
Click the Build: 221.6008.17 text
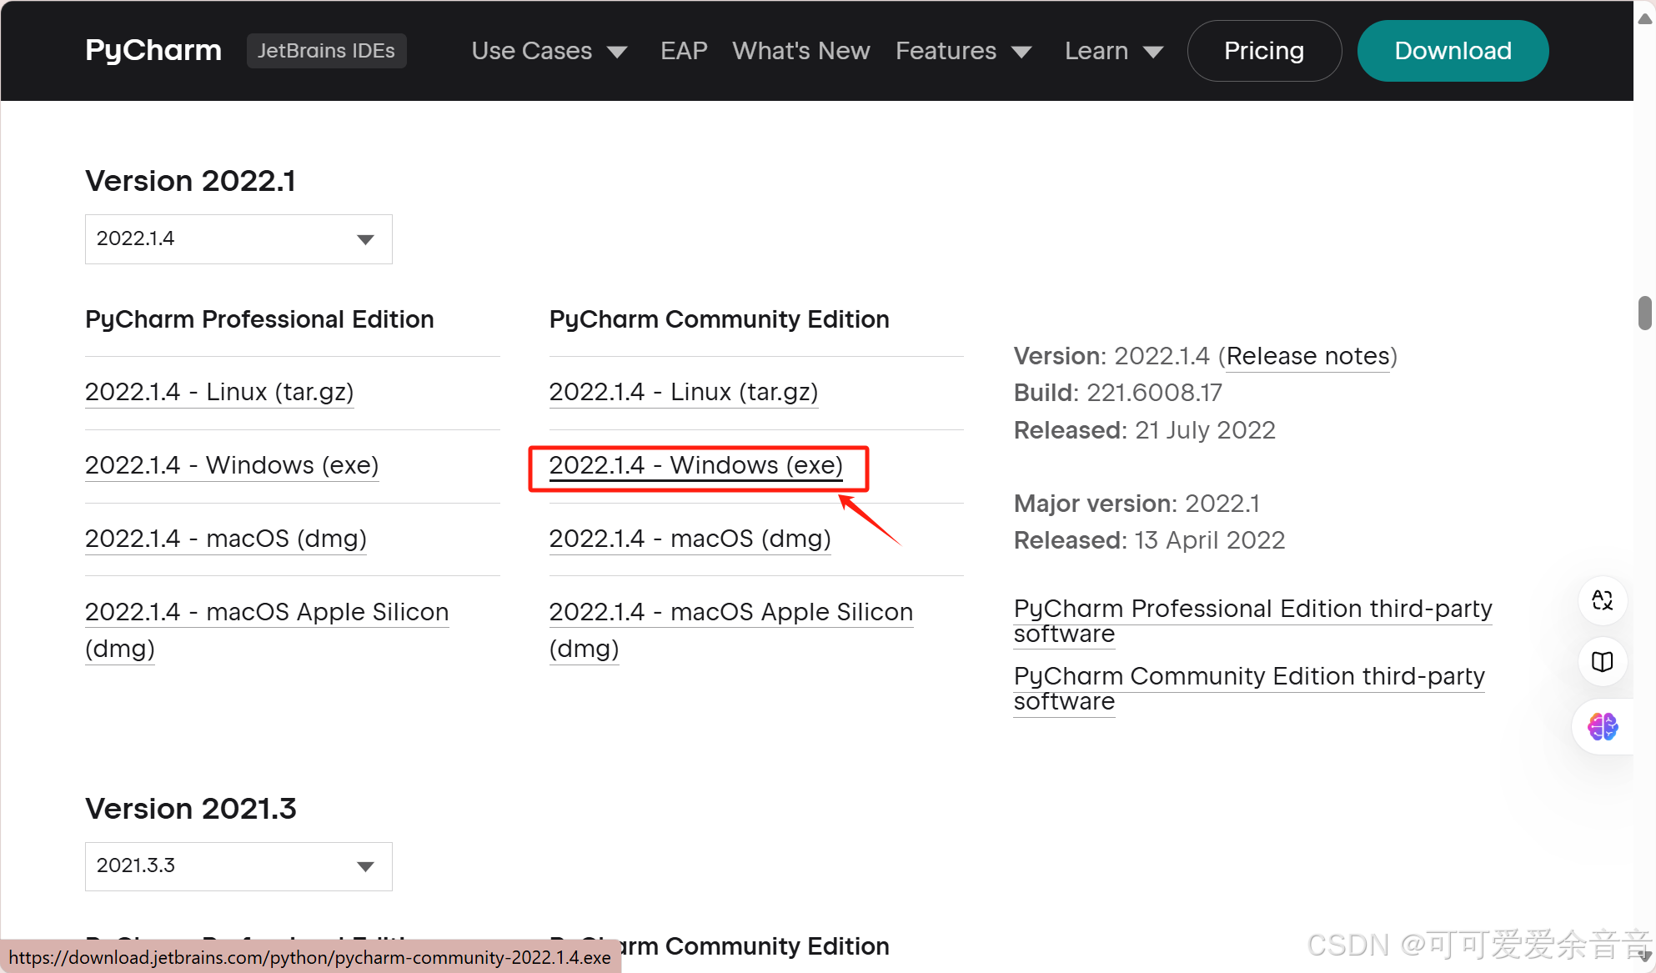[1118, 393]
